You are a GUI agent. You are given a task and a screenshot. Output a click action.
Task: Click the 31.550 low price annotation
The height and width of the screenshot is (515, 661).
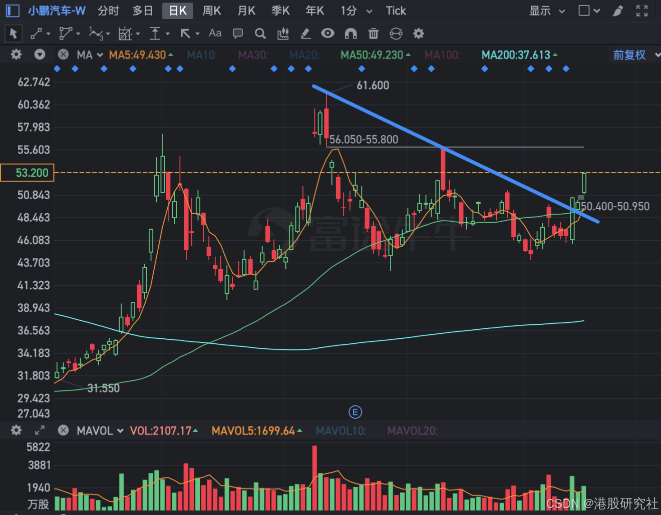coord(104,388)
